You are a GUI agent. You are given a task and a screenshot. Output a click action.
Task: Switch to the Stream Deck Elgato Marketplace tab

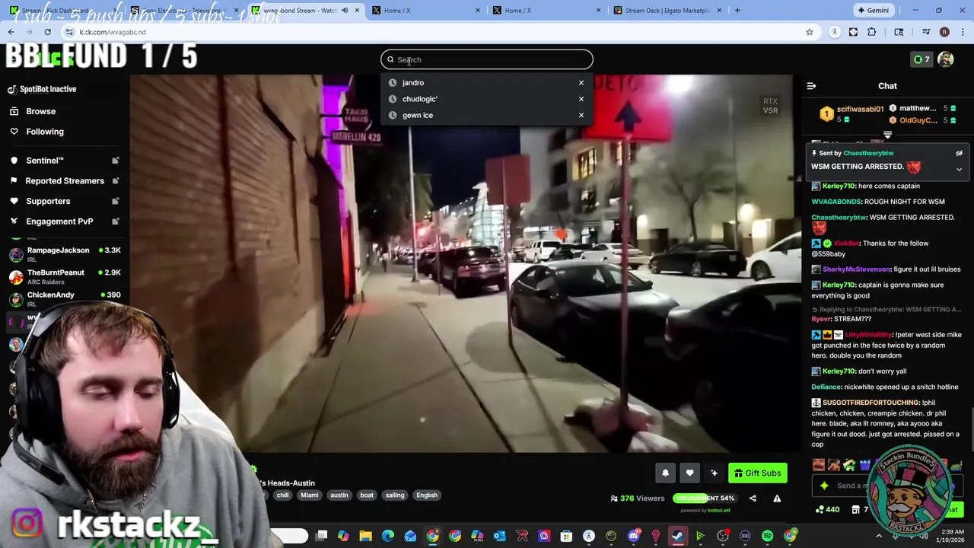click(667, 11)
